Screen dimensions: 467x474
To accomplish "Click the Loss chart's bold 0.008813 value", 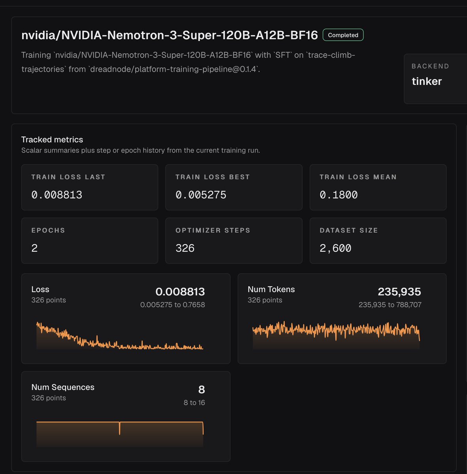I will tap(180, 292).
